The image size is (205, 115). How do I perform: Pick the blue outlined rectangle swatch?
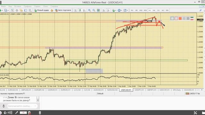coord(172,19)
